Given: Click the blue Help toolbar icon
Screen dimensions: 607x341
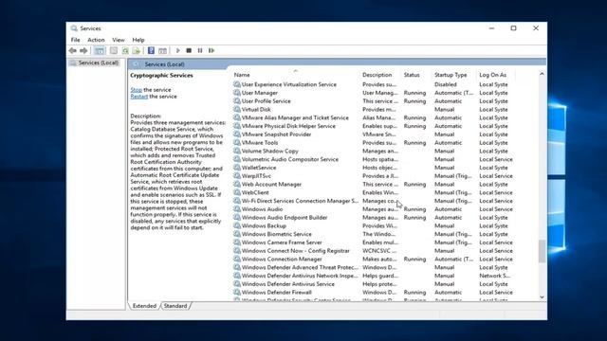Looking at the screenshot, I should point(151,50).
